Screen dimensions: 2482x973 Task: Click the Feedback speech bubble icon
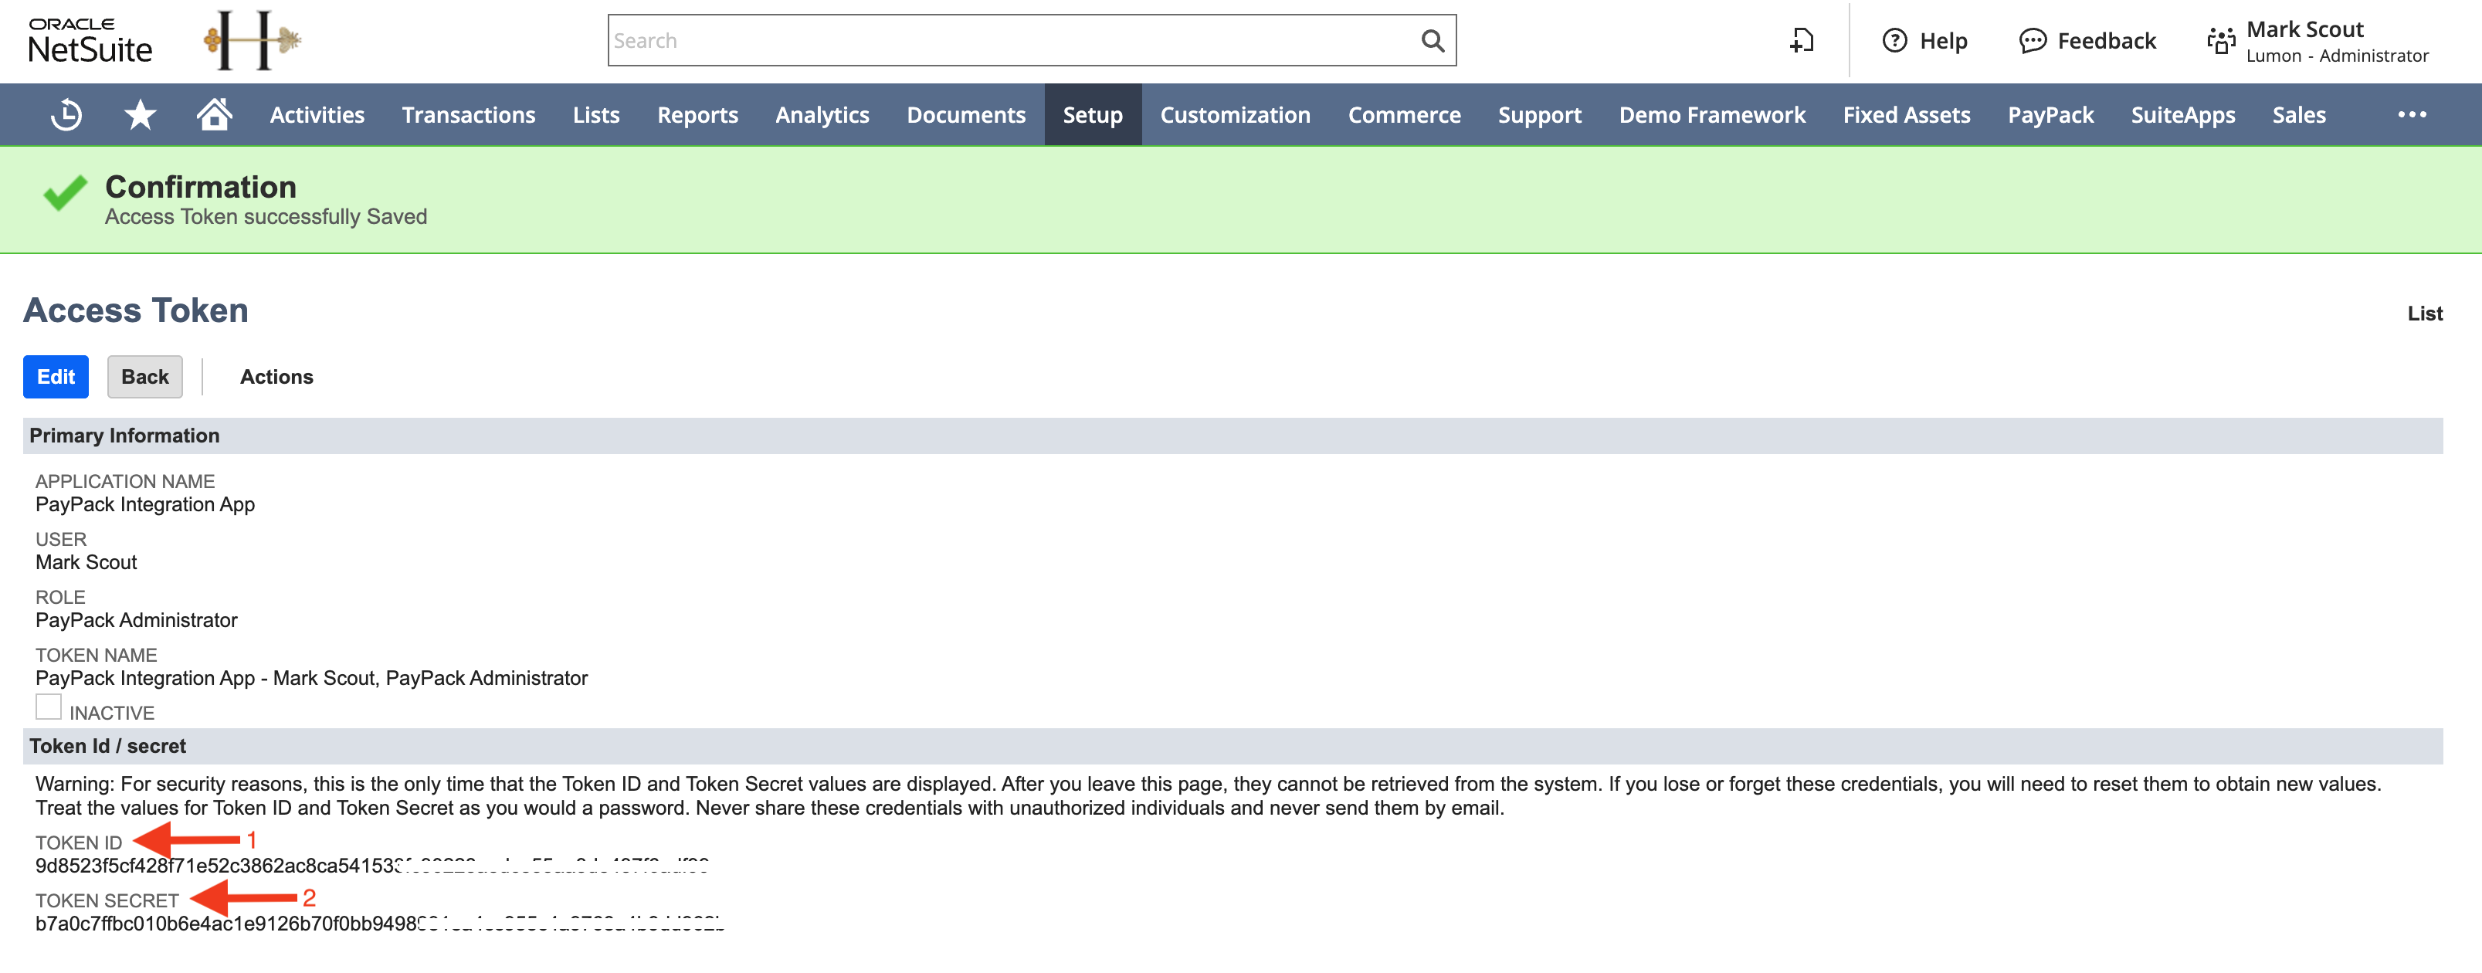click(2032, 40)
